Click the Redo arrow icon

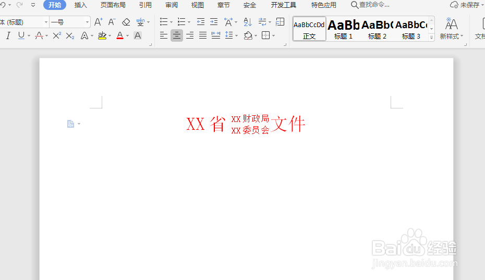(19, 5)
